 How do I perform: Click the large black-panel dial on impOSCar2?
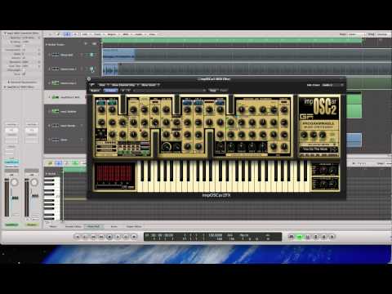pyautogui.click(x=166, y=147)
